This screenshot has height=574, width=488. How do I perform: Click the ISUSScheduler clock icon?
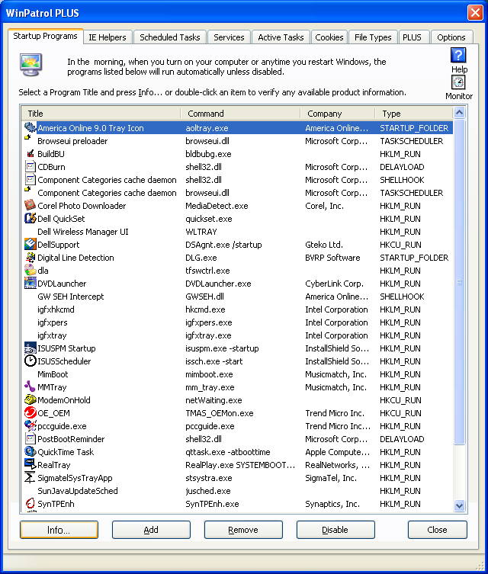pos(30,361)
